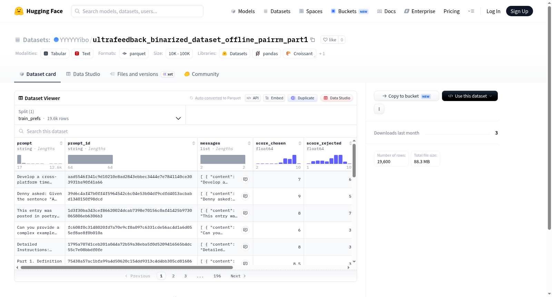Click the heart like button
This screenshot has width=552, height=297.
(329, 40)
